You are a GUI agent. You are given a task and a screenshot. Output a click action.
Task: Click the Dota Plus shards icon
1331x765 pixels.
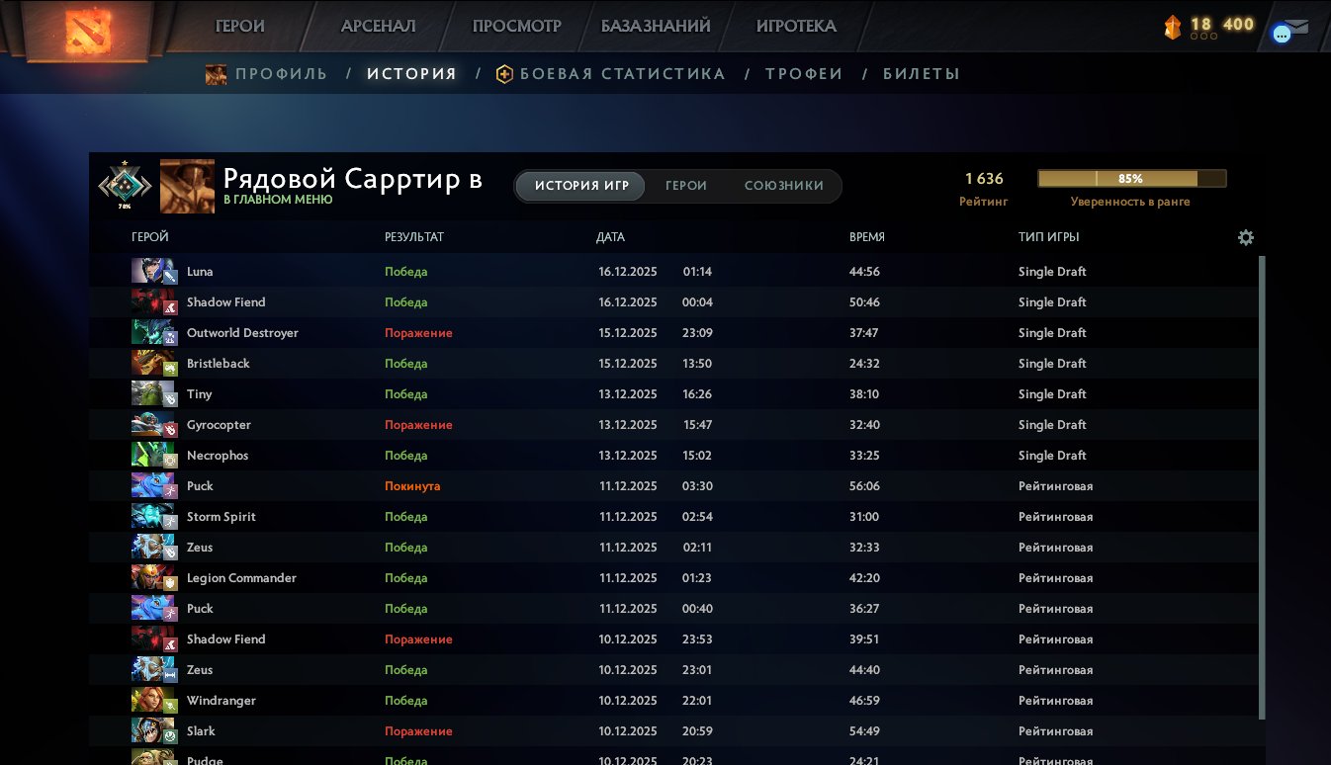(x=1173, y=27)
